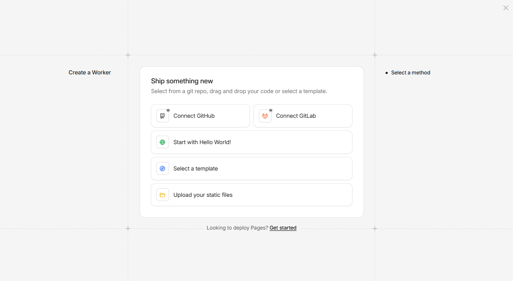
Task: Click the git repo description subtitle
Action: coord(239,91)
